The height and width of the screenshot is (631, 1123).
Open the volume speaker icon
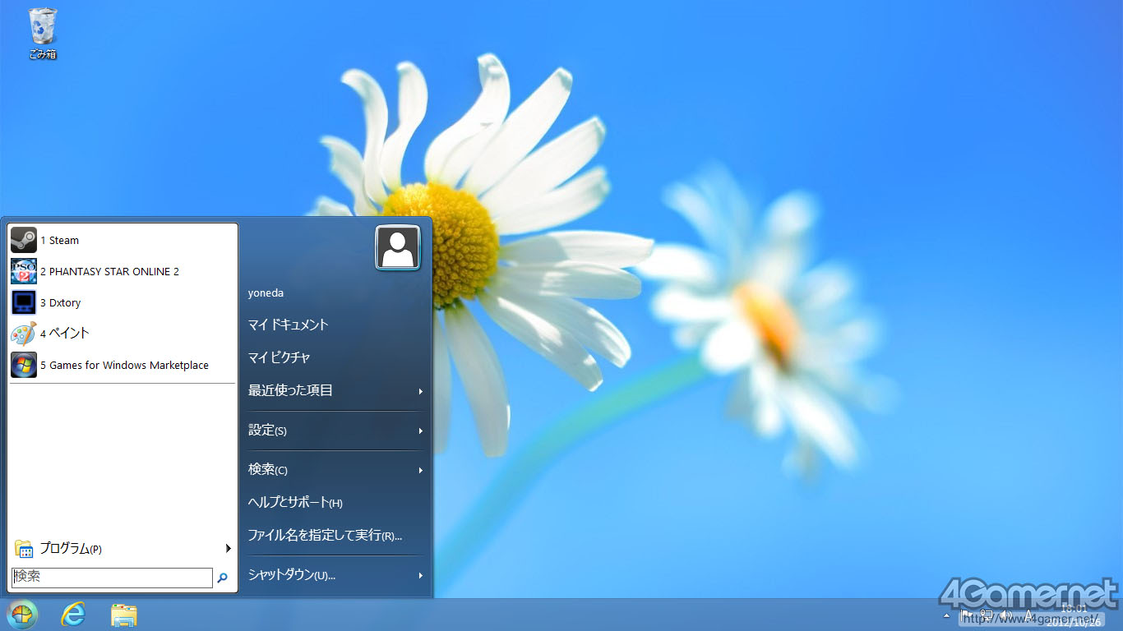click(1005, 615)
